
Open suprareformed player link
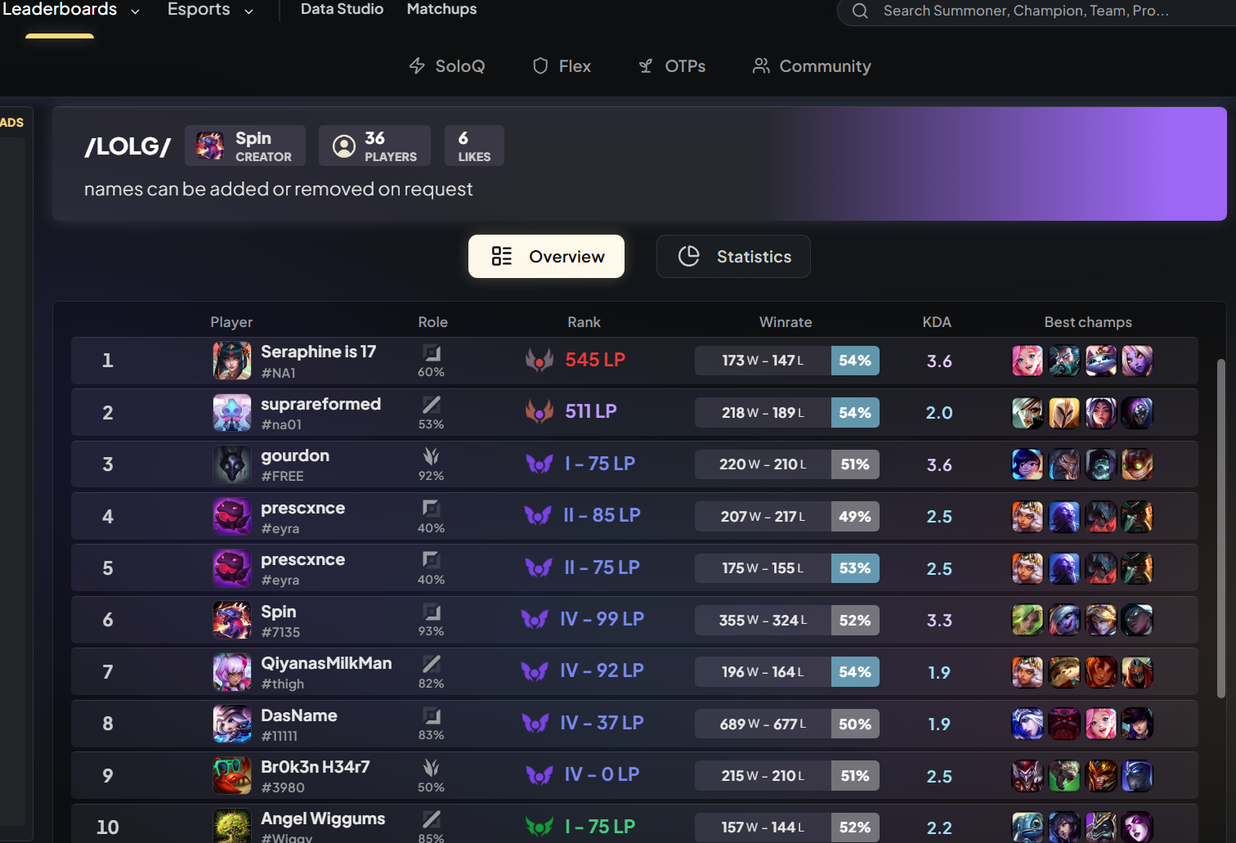coord(320,404)
